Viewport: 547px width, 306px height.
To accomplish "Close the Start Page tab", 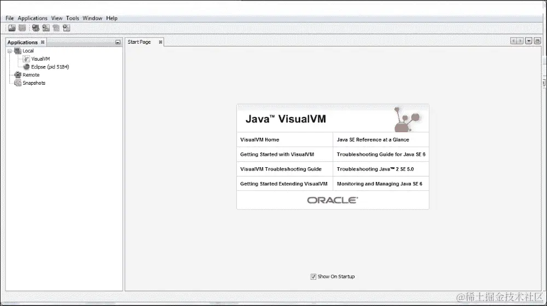I will [x=160, y=42].
